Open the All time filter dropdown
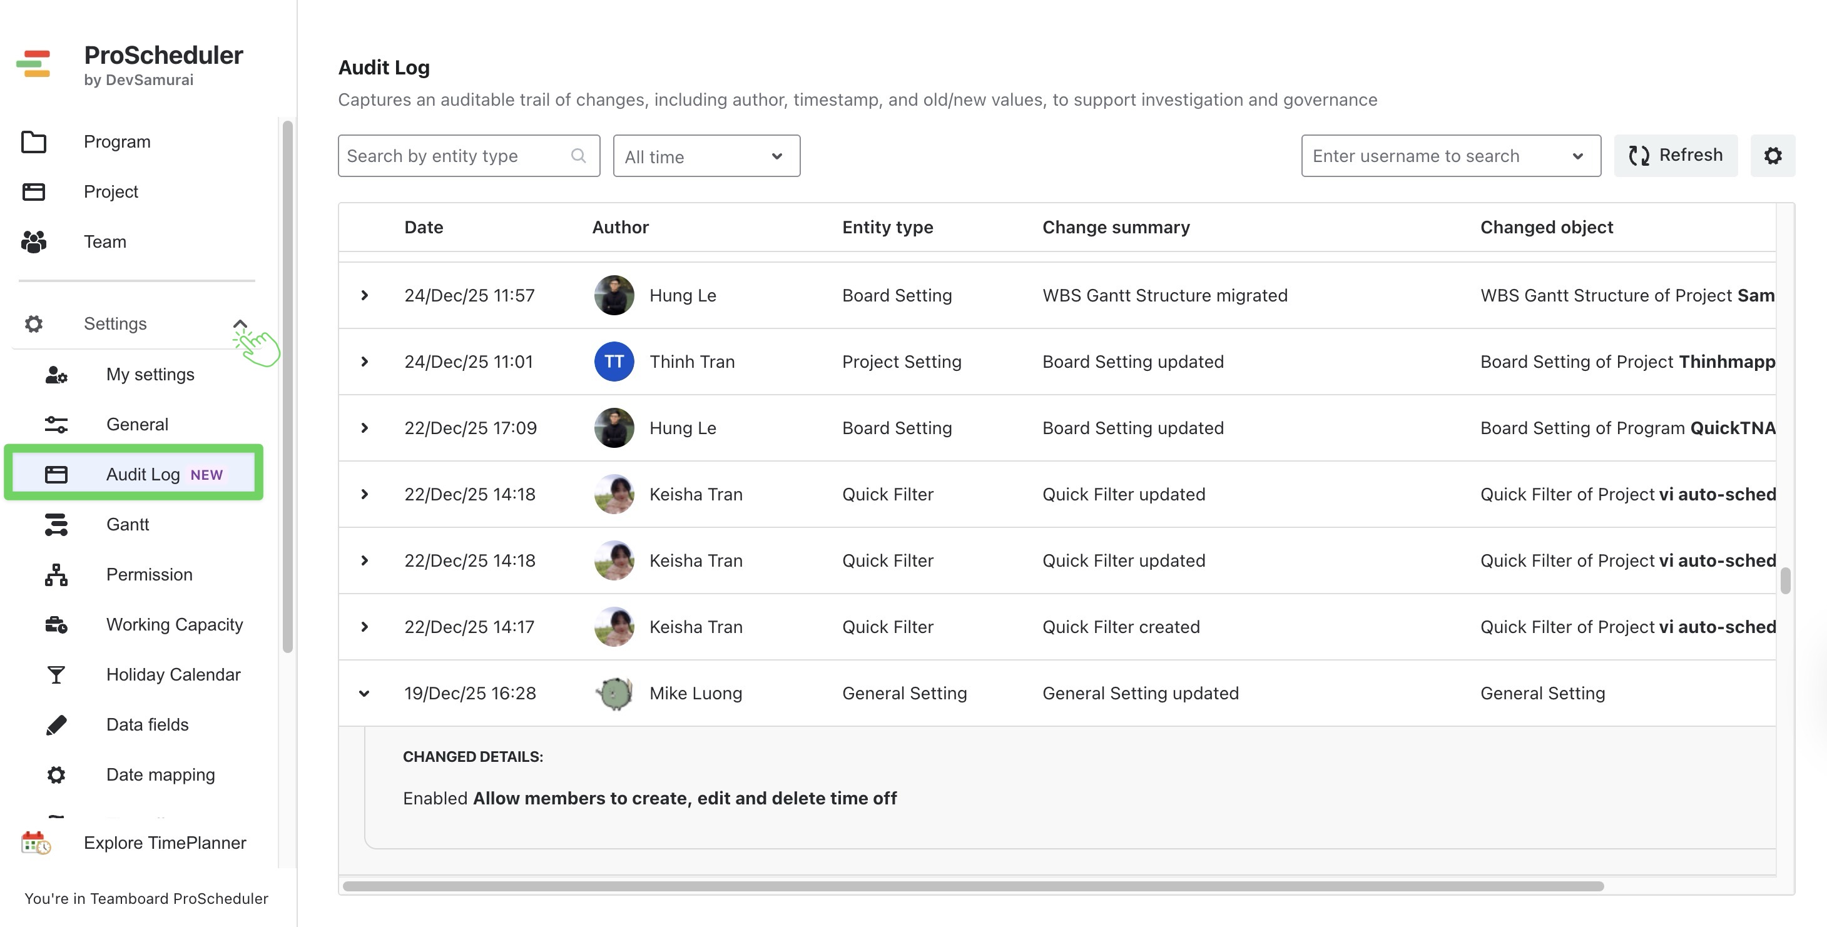The height and width of the screenshot is (927, 1827). (x=706, y=155)
